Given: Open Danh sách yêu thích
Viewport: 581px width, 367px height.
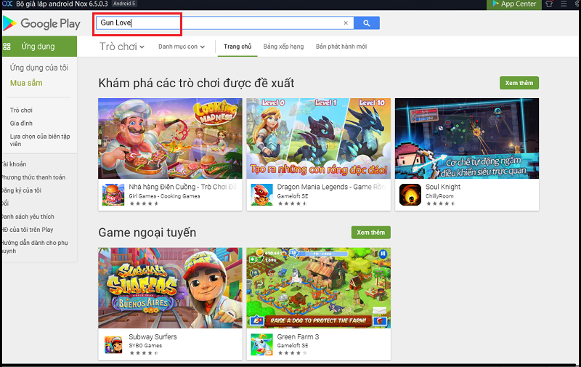Looking at the screenshot, I should [28, 217].
